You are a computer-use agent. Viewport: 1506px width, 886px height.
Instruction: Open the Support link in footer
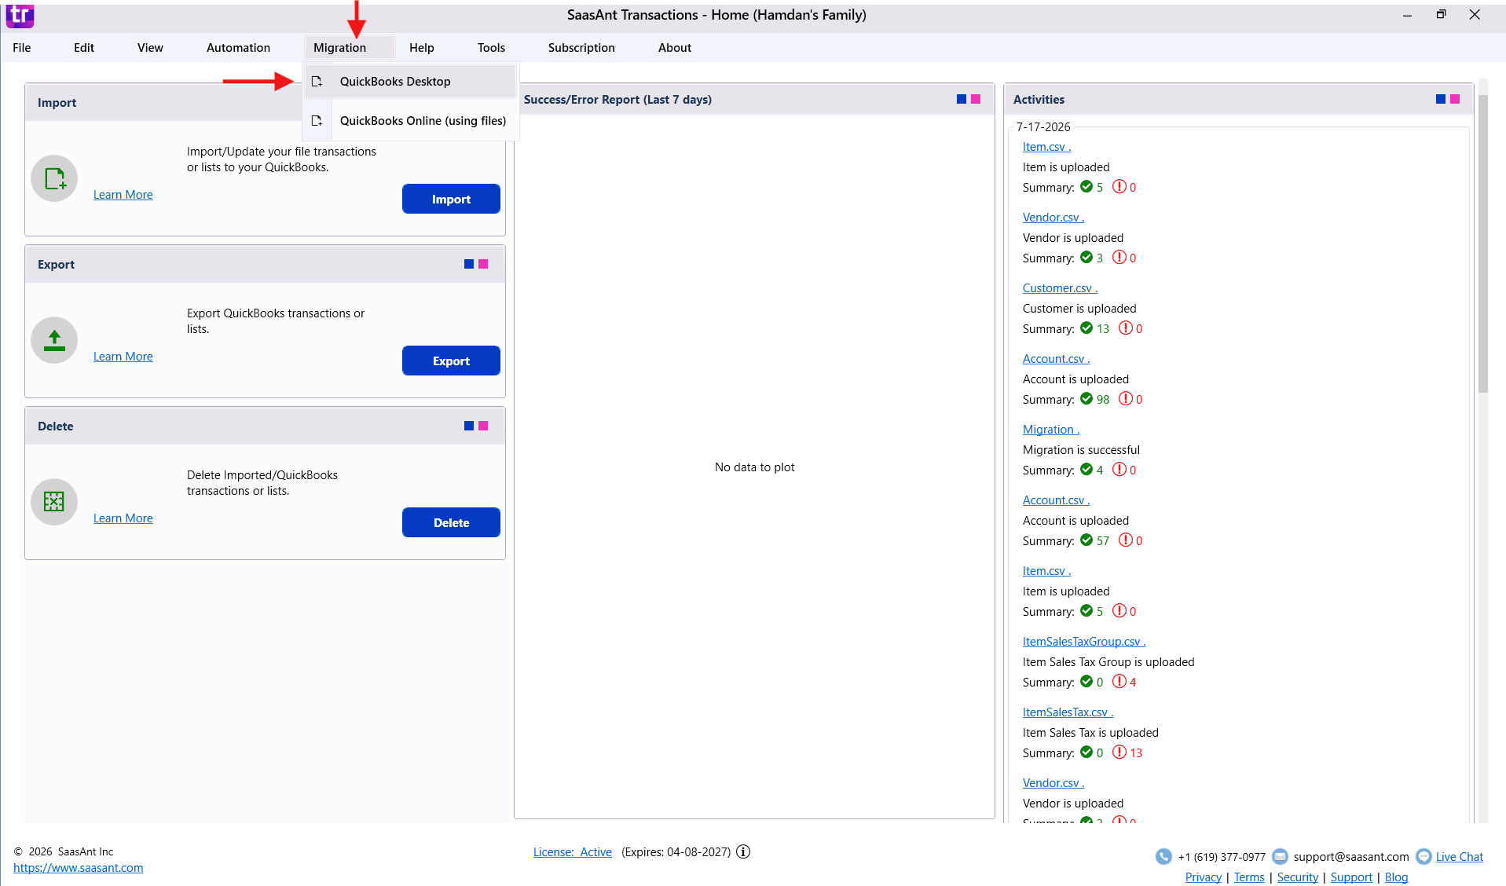coord(1351,877)
